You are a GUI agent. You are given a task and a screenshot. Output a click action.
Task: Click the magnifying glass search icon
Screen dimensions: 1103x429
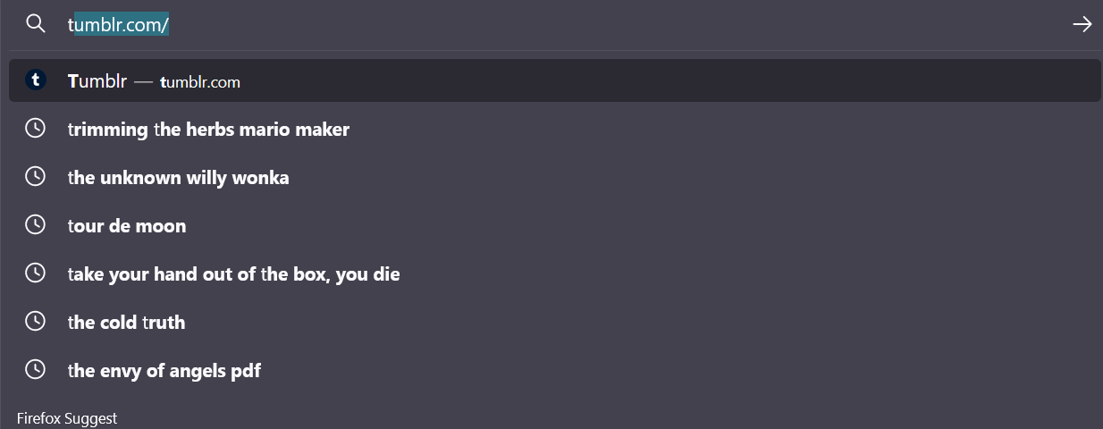35,24
